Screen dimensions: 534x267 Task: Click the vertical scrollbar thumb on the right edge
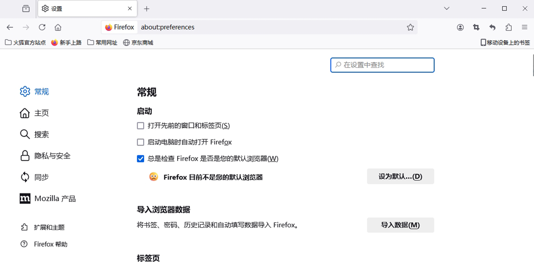(x=533, y=65)
